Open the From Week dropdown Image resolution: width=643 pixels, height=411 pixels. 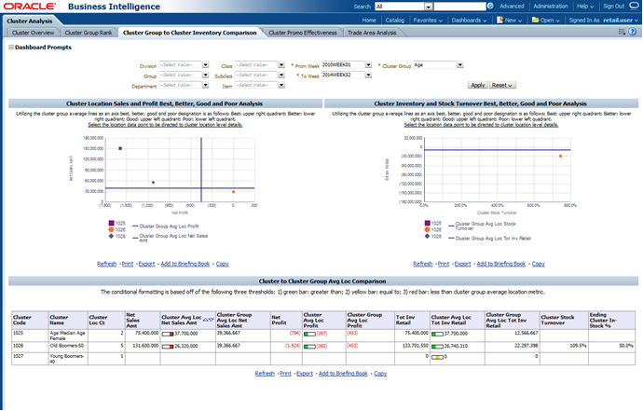(x=368, y=65)
